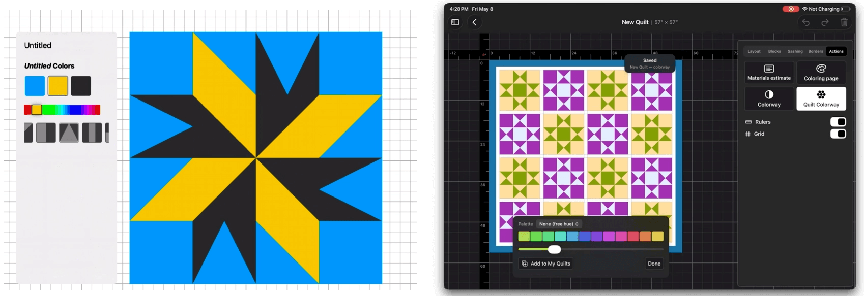Viewport: 864px width, 296px height.
Task: Select the blue swatch in Untitled Colors
Action: pos(35,86)
